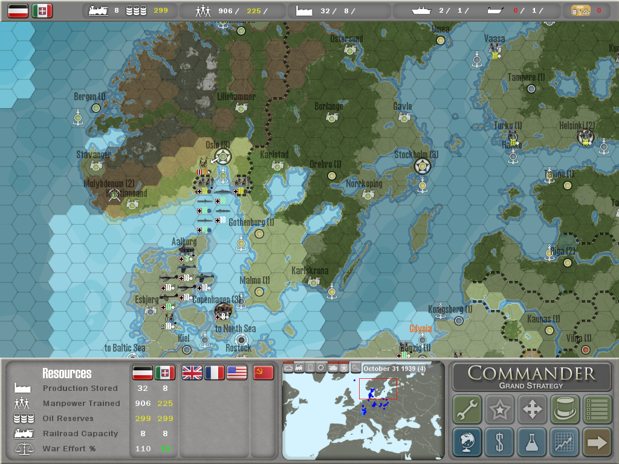Click the German war effort value 110
The width and height of the screenshot is (619, 464).
[143, 449]
